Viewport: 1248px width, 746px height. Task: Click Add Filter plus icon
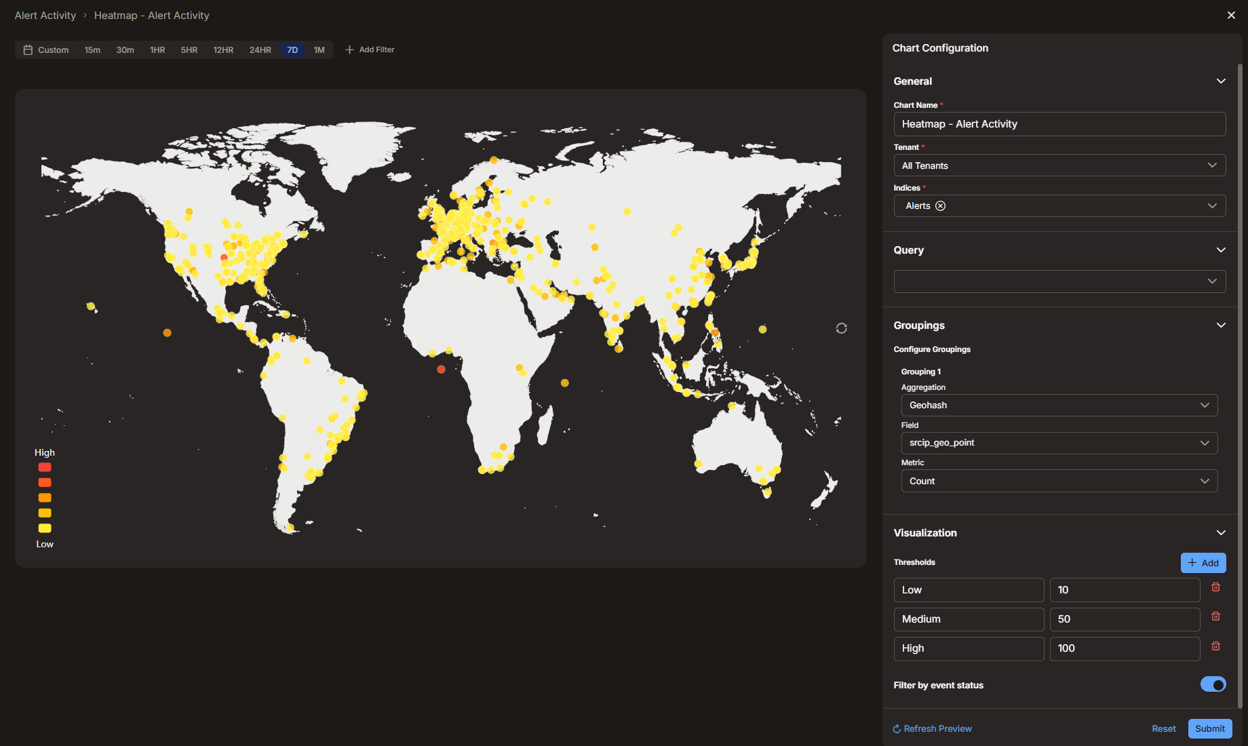[349, 50]
